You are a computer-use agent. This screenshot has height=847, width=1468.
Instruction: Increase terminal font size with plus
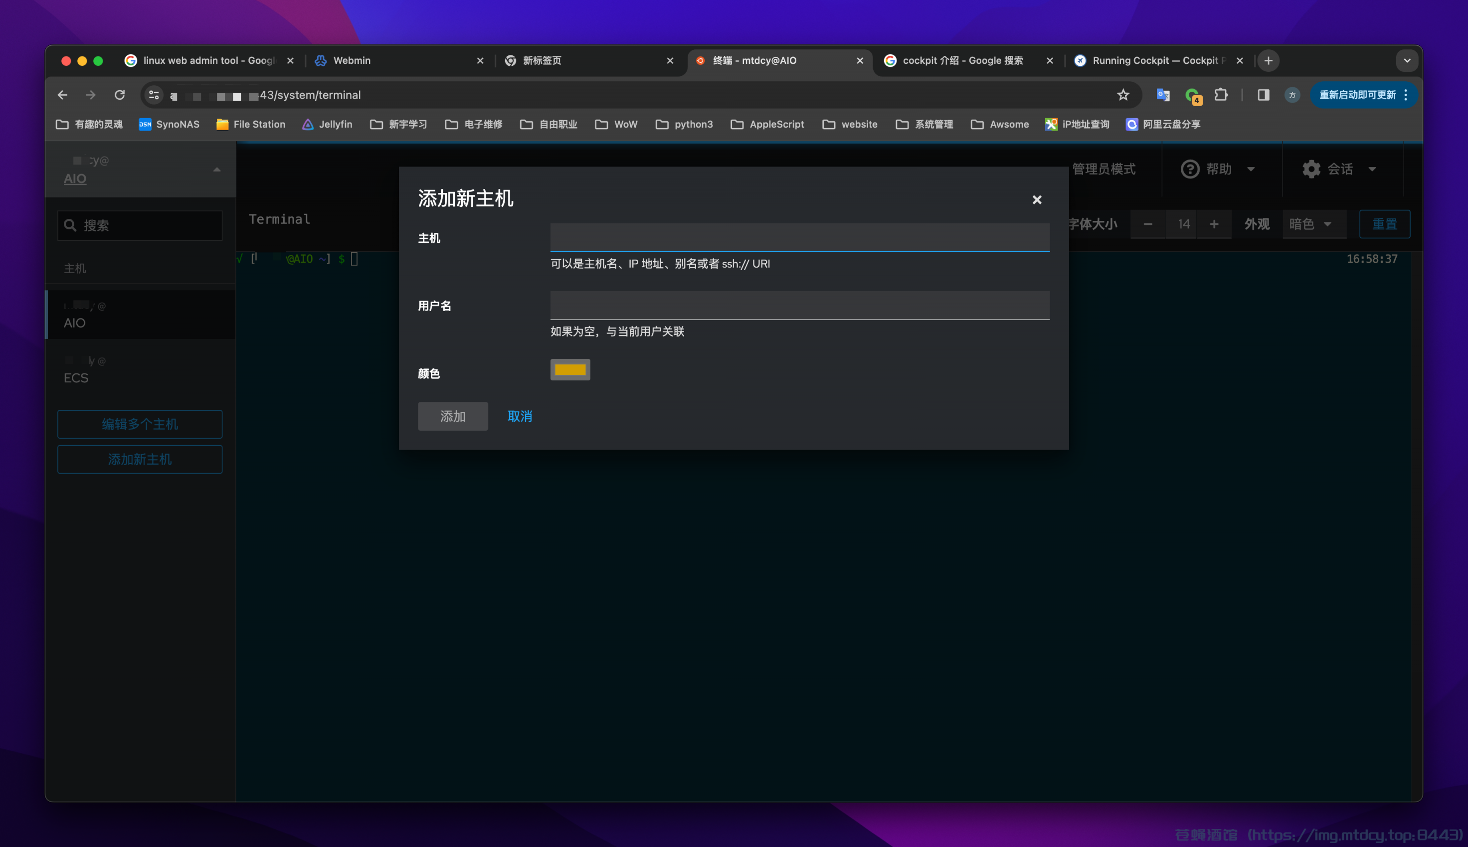pos(1214,224)
